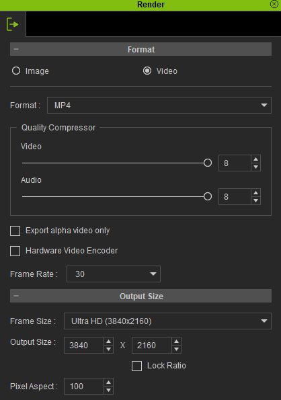Click the Video quality slider handle

pyautogui.click(x=208, y=163)
